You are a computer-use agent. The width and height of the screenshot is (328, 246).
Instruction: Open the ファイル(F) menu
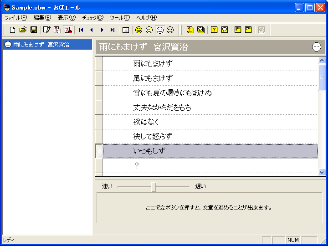(15, 18)
